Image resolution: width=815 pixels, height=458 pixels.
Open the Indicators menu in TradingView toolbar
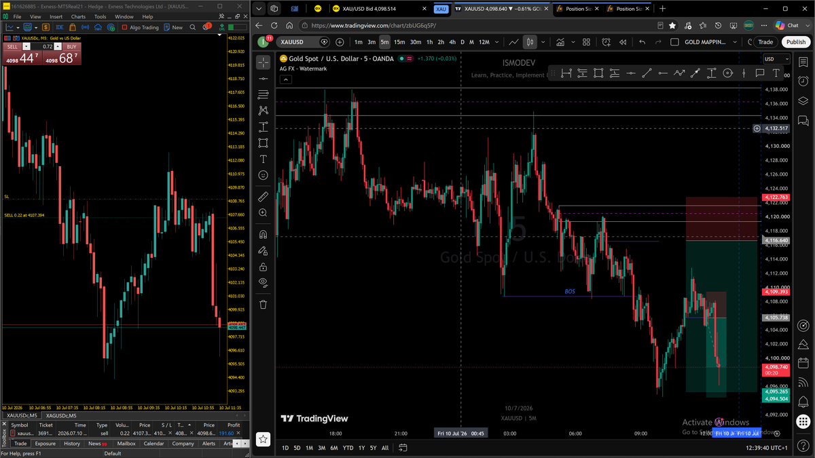tap(560, 42)
